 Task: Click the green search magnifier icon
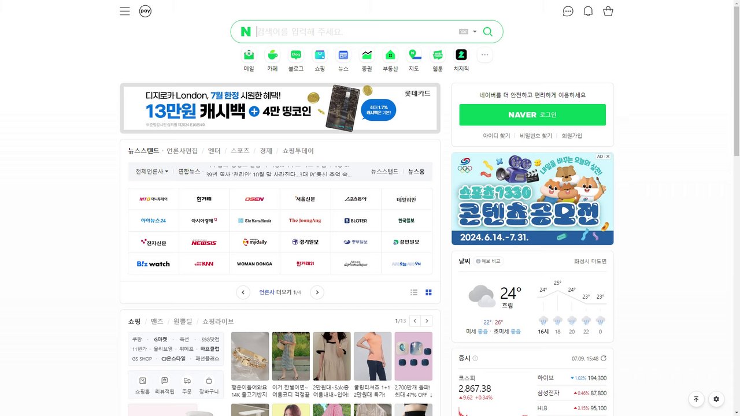(488, 32)
